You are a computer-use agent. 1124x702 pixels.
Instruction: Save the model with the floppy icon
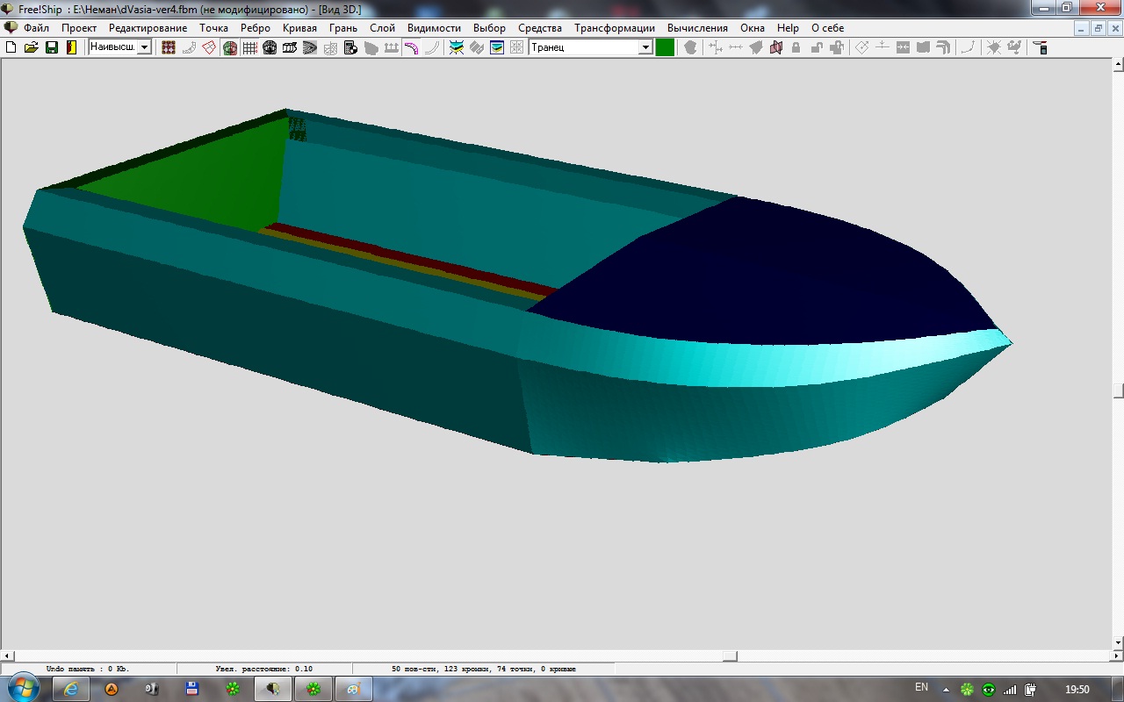coord(51,47)
